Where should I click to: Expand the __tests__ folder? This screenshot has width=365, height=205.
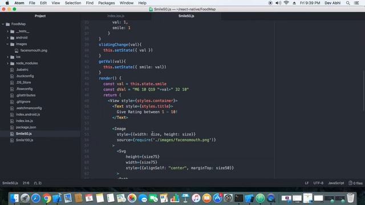[x=7, y=31]
